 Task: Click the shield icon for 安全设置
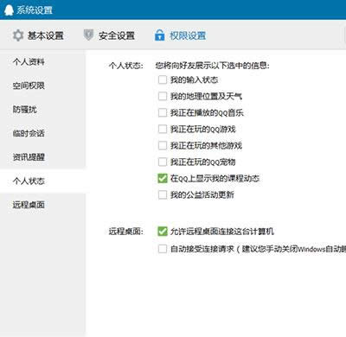point(88,35)
